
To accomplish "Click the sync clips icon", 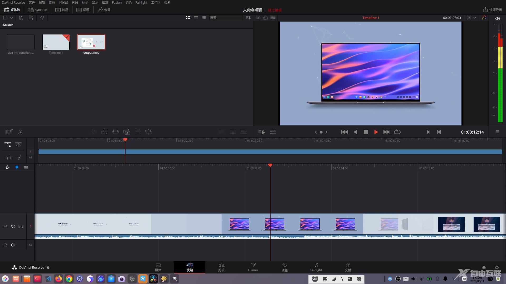I will [x=42, y=18].
